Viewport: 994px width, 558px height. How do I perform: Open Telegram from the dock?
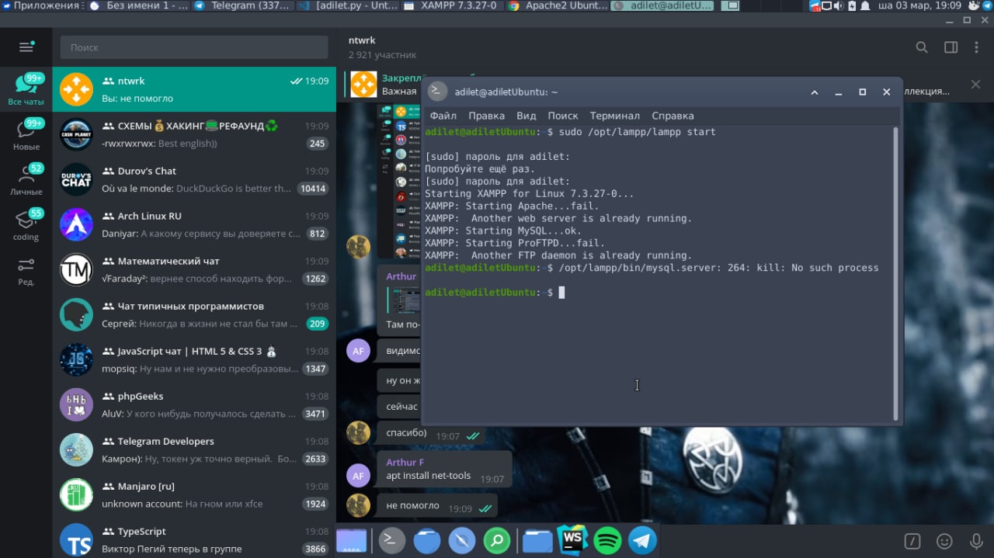point(642,540)
